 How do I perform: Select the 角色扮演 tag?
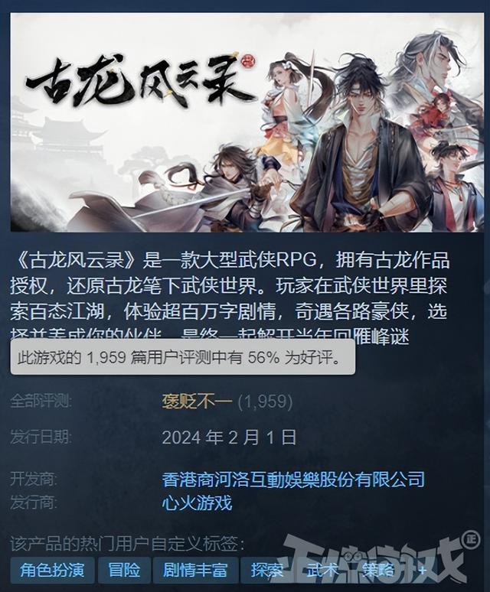pos(52,570)
